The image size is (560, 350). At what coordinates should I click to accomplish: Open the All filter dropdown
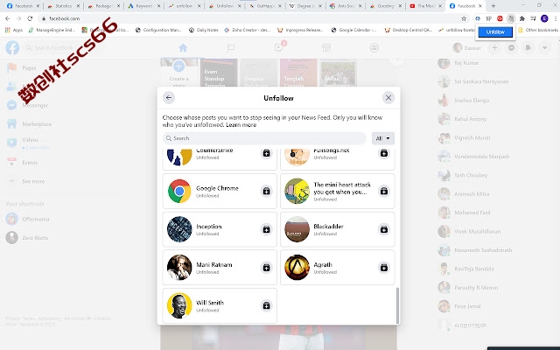tap(383, 138)
